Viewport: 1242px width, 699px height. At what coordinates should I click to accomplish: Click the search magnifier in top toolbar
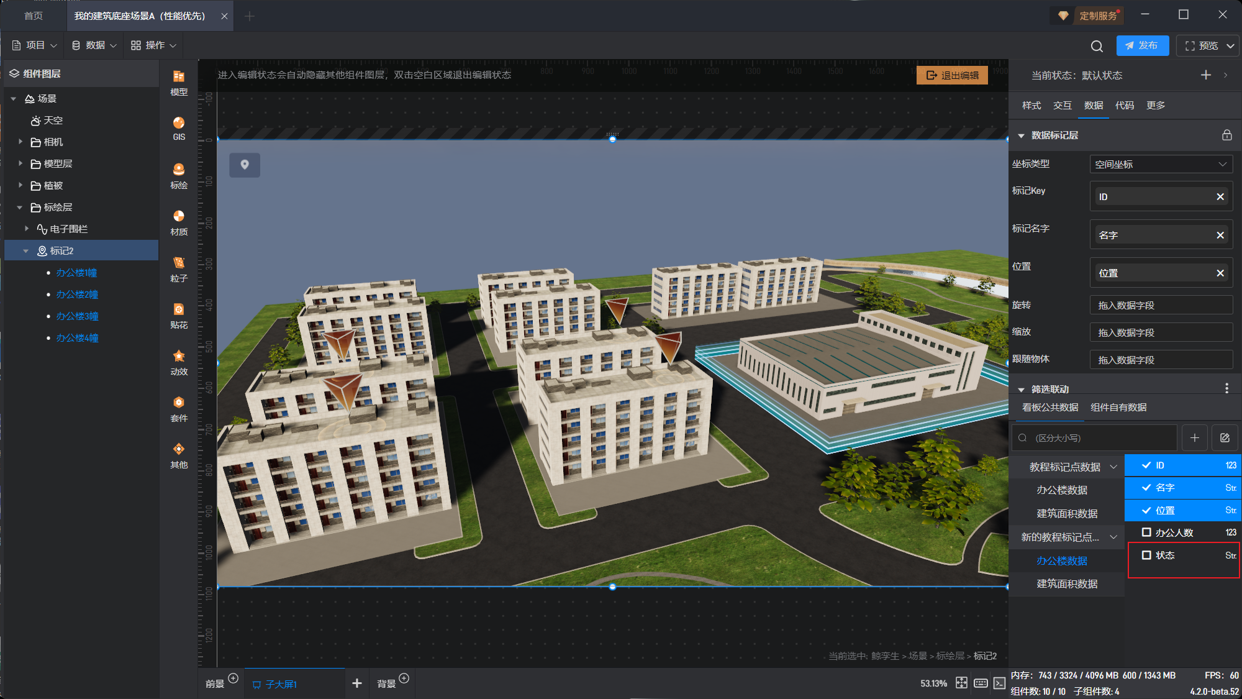[1097, 46]
